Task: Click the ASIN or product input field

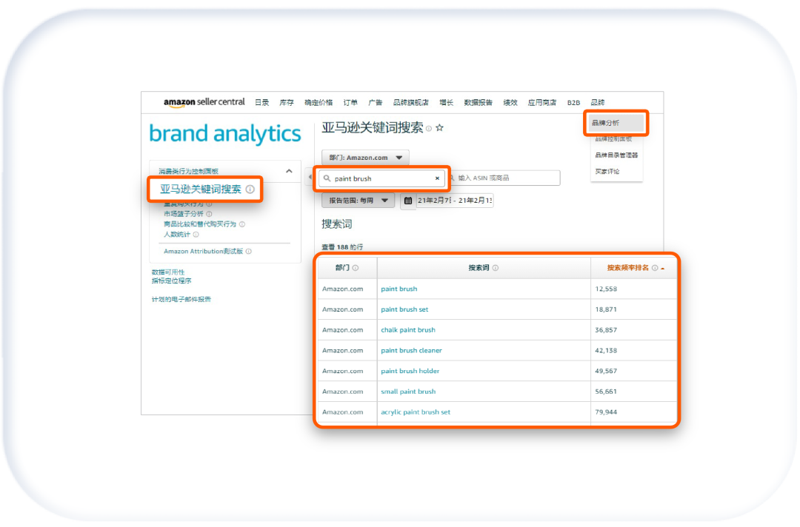Action: [x=505, y=178]
